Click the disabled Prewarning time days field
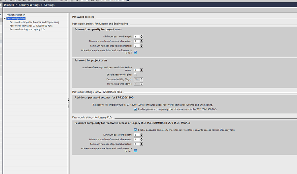297x174 pixels. click(137, 84)
